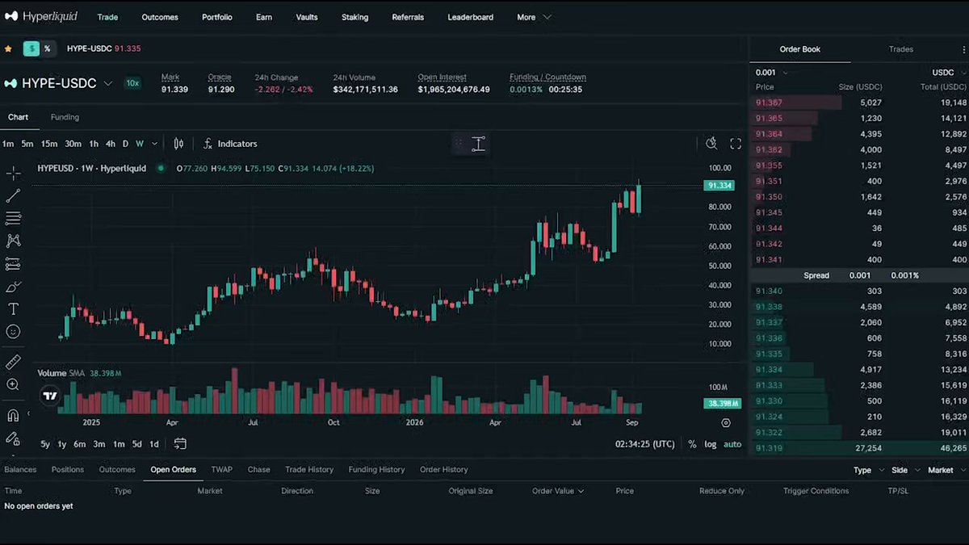Screen dimensions: 969x545
Task: Select the percent display toggle in favorites bar
Action: pyautogui.click(x=48, y=48)
